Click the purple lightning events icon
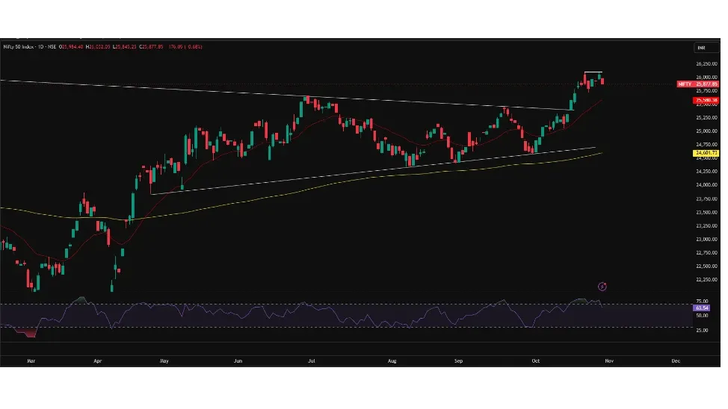Viewport: 728px width, 409px height. [x=602, y=287]
